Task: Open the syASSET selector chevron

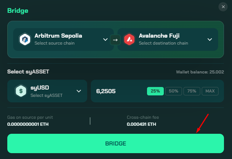Action: 79,91
